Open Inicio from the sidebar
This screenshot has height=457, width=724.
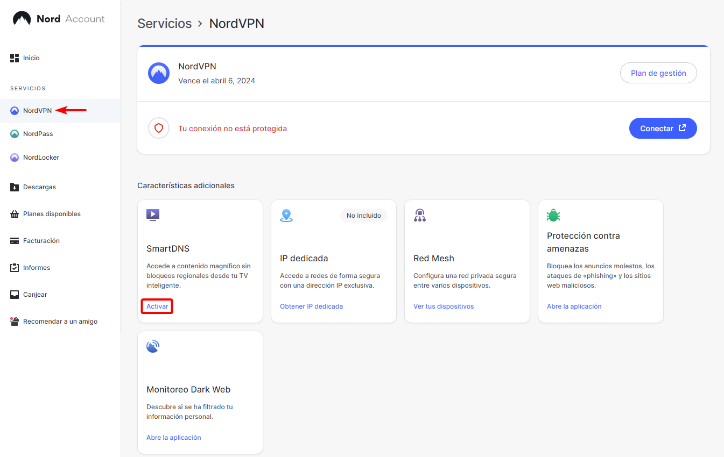[x=31, y=58]
